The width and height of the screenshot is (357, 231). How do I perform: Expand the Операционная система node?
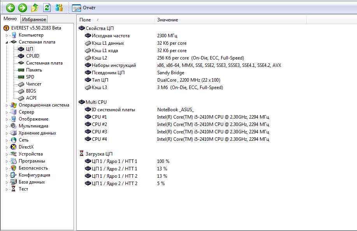(x=7, y=105)
